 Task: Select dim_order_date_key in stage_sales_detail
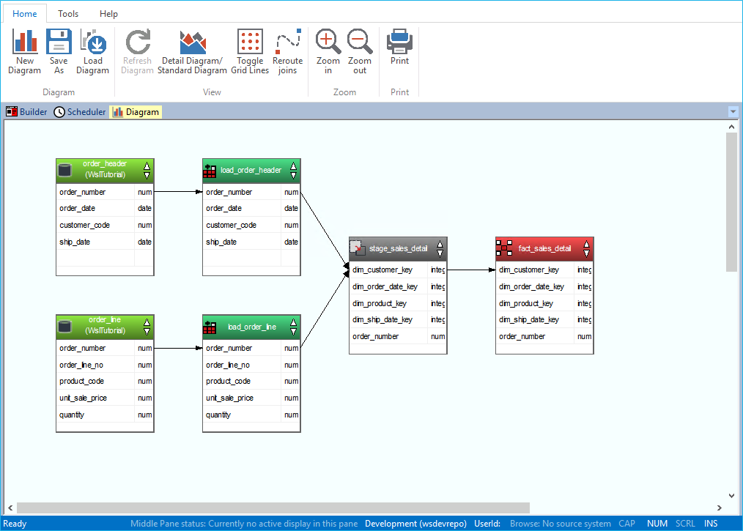point(398,286)
